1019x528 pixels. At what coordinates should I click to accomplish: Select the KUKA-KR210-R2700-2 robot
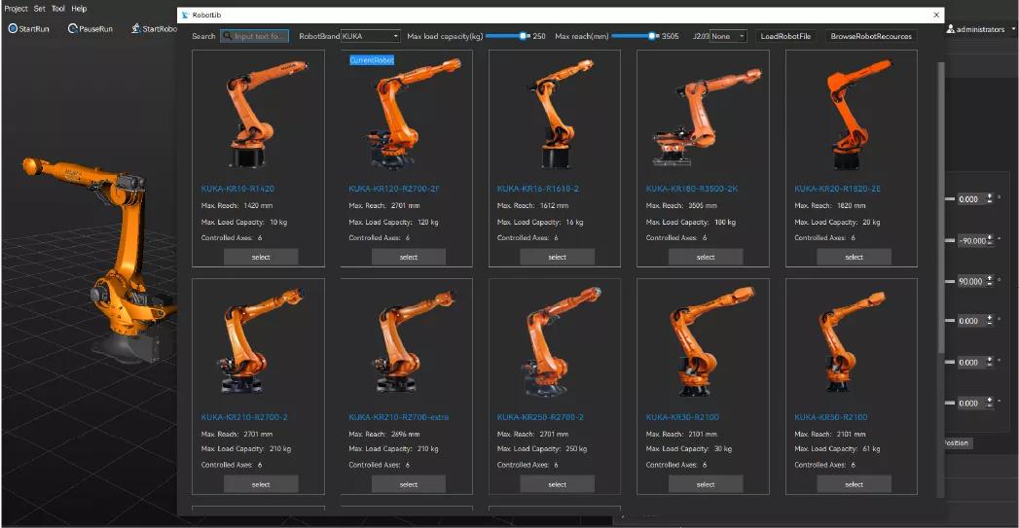[x=261, y=484]
